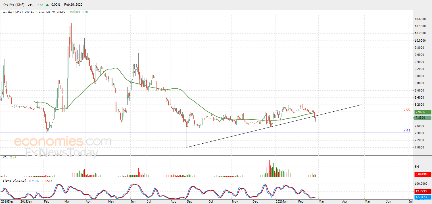Click the 'D:82.65' stochastic reading
This screenshot has height=204, width=432.
tap(47, 180)
